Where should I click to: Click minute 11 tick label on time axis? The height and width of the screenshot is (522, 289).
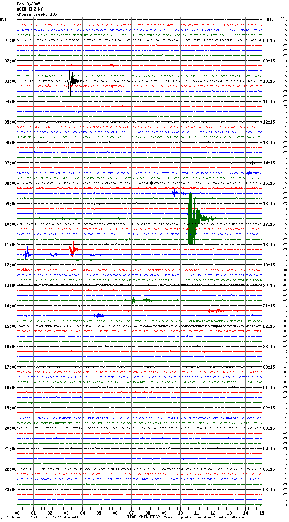click(x=197, y=513)
